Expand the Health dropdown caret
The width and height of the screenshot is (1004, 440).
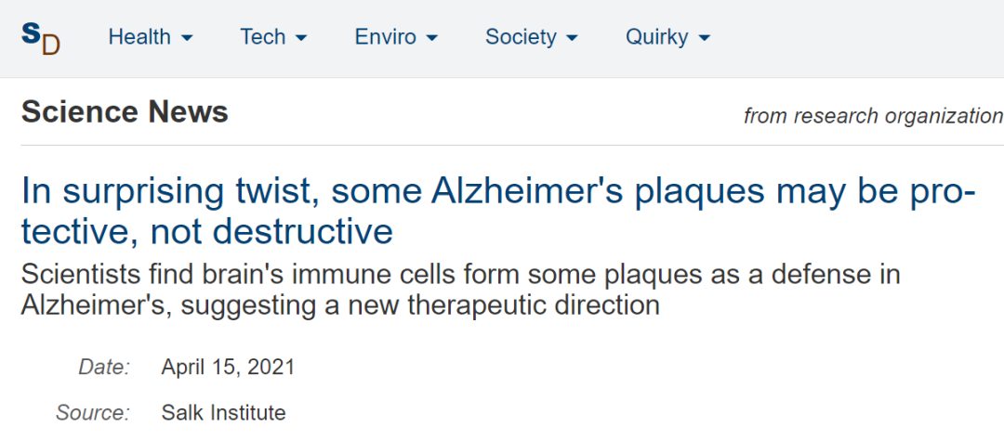[x=187, y=39]
